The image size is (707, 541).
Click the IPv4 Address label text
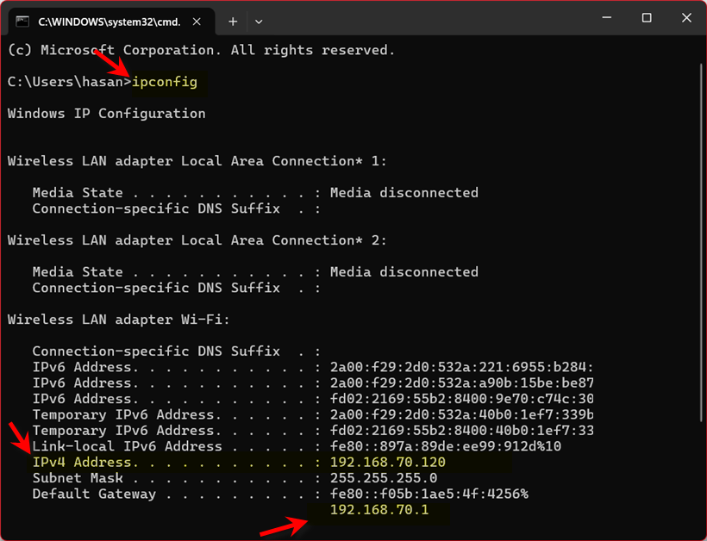[82, 463]
